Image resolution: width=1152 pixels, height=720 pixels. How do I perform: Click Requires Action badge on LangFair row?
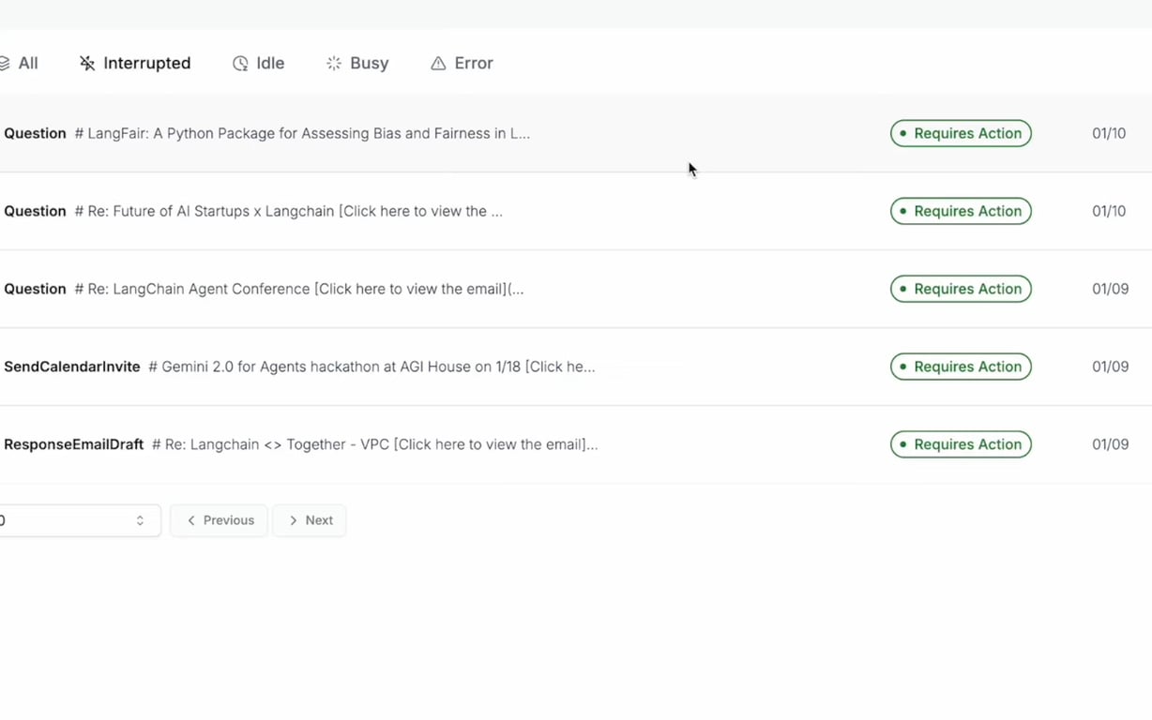click(961, 133)
